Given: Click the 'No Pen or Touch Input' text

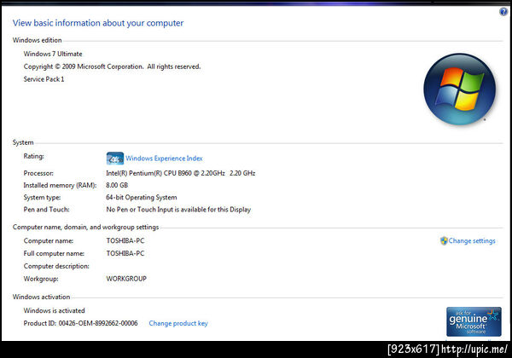Looking at the screenshot, I should pyautogui.click(x=178, y=210).
